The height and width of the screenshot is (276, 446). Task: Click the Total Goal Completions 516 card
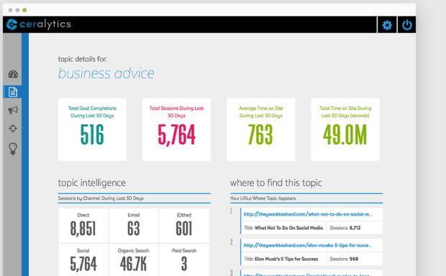92,129
